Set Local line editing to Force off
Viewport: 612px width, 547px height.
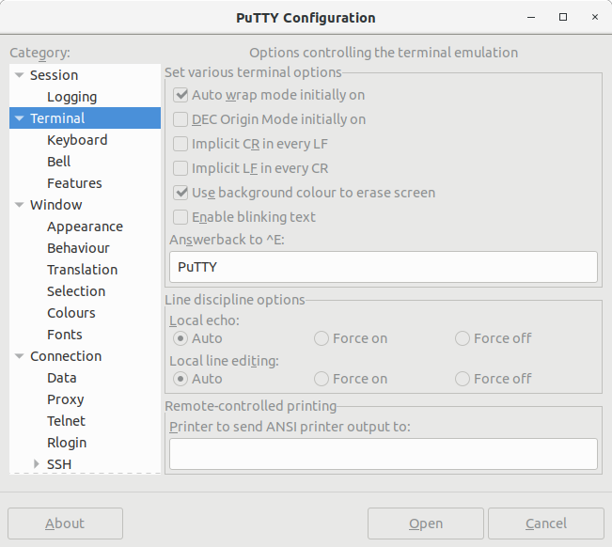(x=463, y=379)
